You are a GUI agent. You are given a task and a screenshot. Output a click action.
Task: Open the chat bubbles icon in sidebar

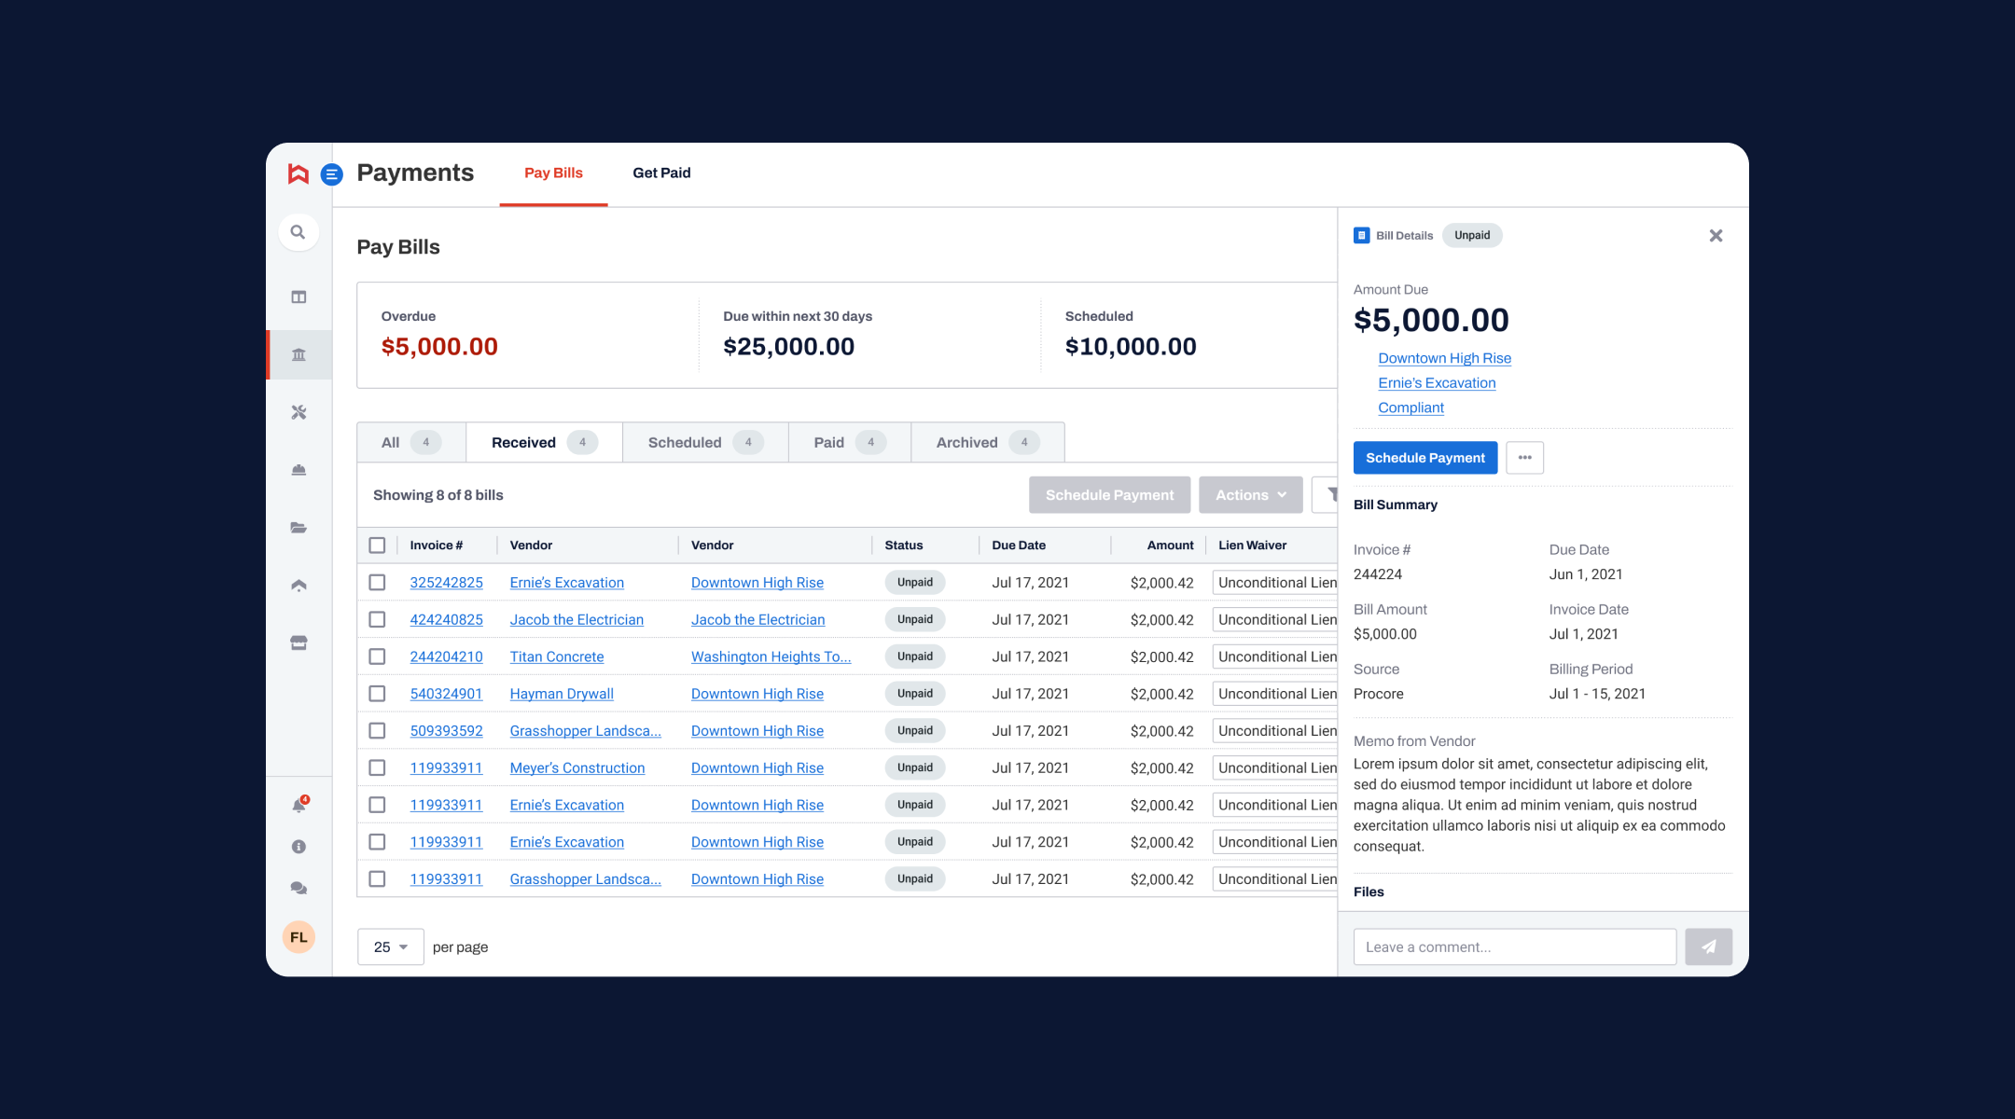[x=299, y=889]
